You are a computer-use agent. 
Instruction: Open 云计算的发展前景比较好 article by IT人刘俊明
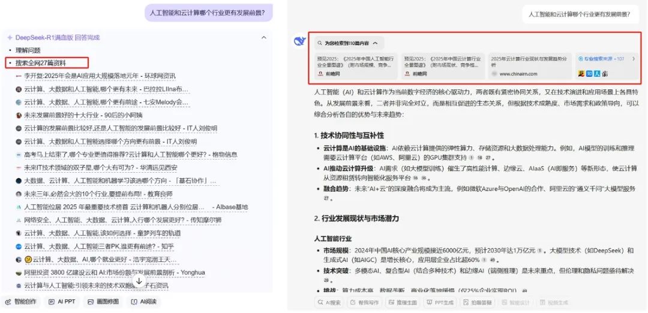tap(121, 128)
